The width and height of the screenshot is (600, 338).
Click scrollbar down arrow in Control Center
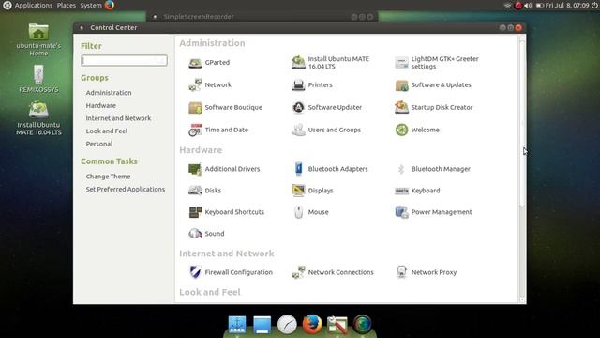[522, 300]
